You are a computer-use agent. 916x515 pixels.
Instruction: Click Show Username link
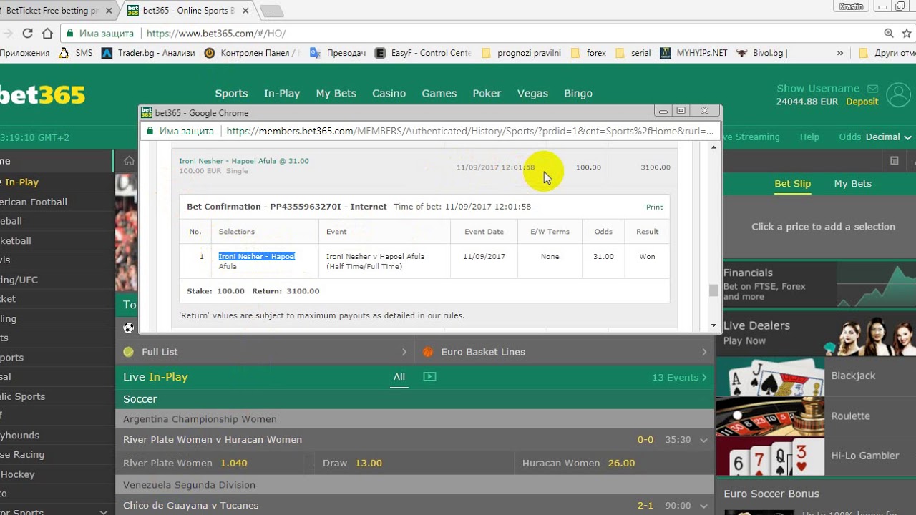click(x=818, y=89)
